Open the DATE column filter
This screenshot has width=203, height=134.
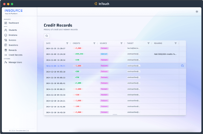[x=67, y=43]
